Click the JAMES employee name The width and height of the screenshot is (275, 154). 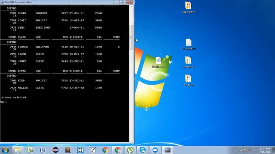(x=22, y=61)
